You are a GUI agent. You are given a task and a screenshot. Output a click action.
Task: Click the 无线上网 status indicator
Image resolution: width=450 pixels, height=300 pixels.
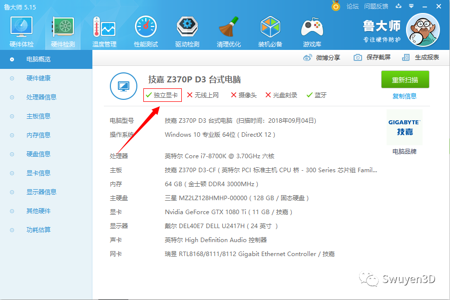pos(203,95)
